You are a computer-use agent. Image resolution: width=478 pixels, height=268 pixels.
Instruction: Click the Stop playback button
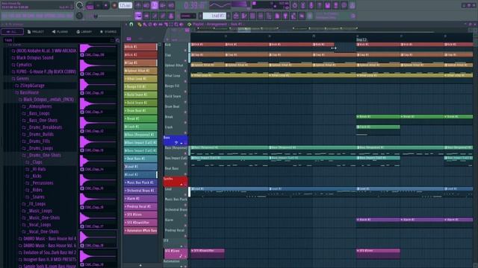tap(106, 5)
